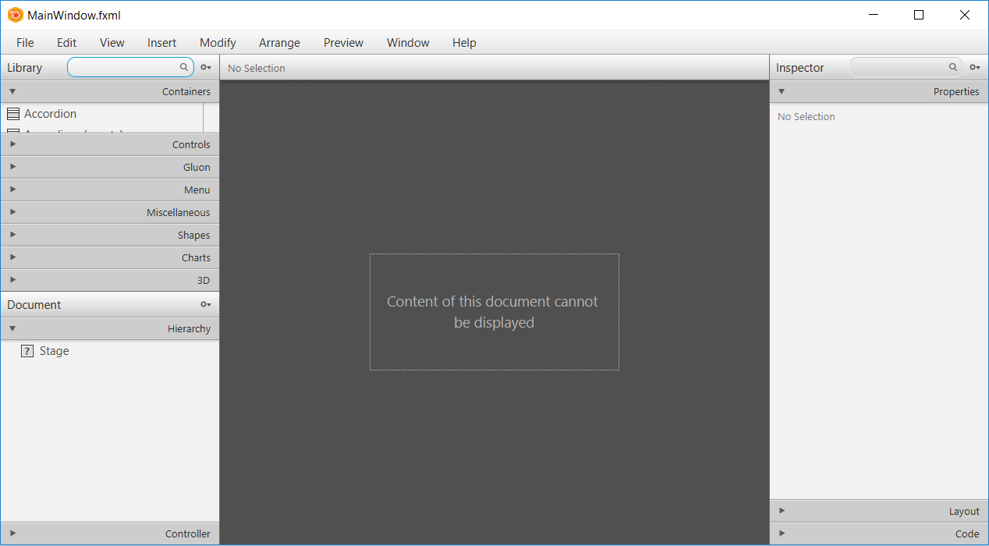Image resolution: width=989 pixels, height=546 pixels.
Task: Click the magnifier icon in Library search
Action: click(184, 67)
